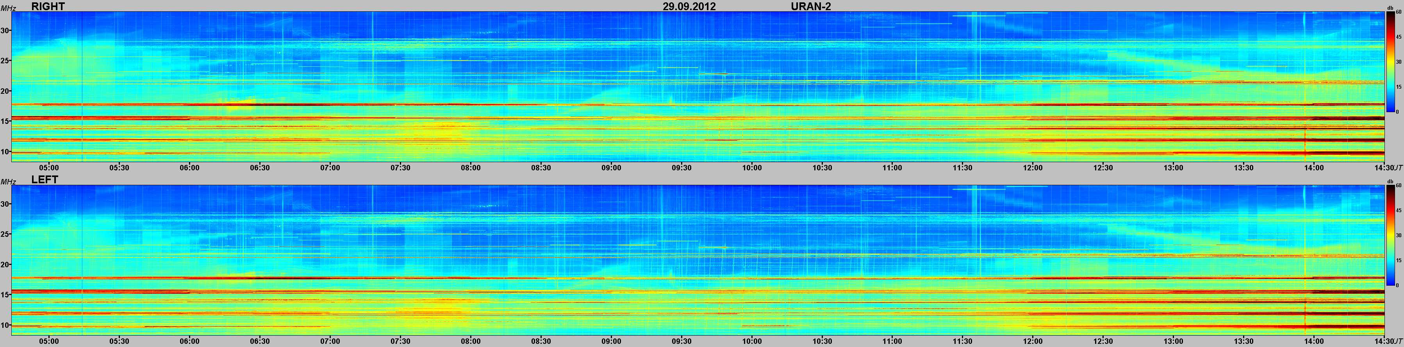Click the "05:30" time label under the RIGHT panel
The height and width of the screenshot is (347, 1404).
[x=120, y=168]
